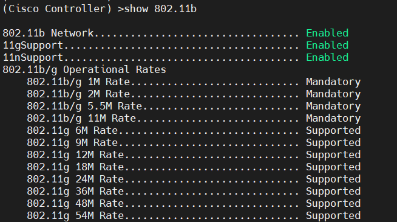Viewport: 397px width, 222px height.
Task: Click the '802.11b/g Operational Rates' heading
Action: [x=84, y=70]
